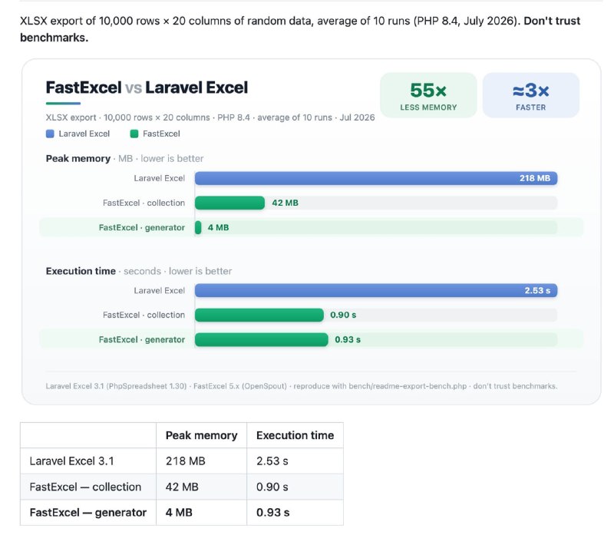Viewport: 614px width, 535px height.
Task: Click the 55x LESS MEMORY badge
Action: [428, 95]
